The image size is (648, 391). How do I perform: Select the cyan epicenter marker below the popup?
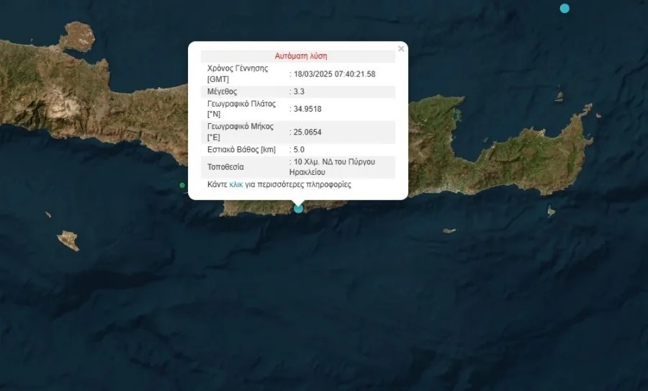299,209
